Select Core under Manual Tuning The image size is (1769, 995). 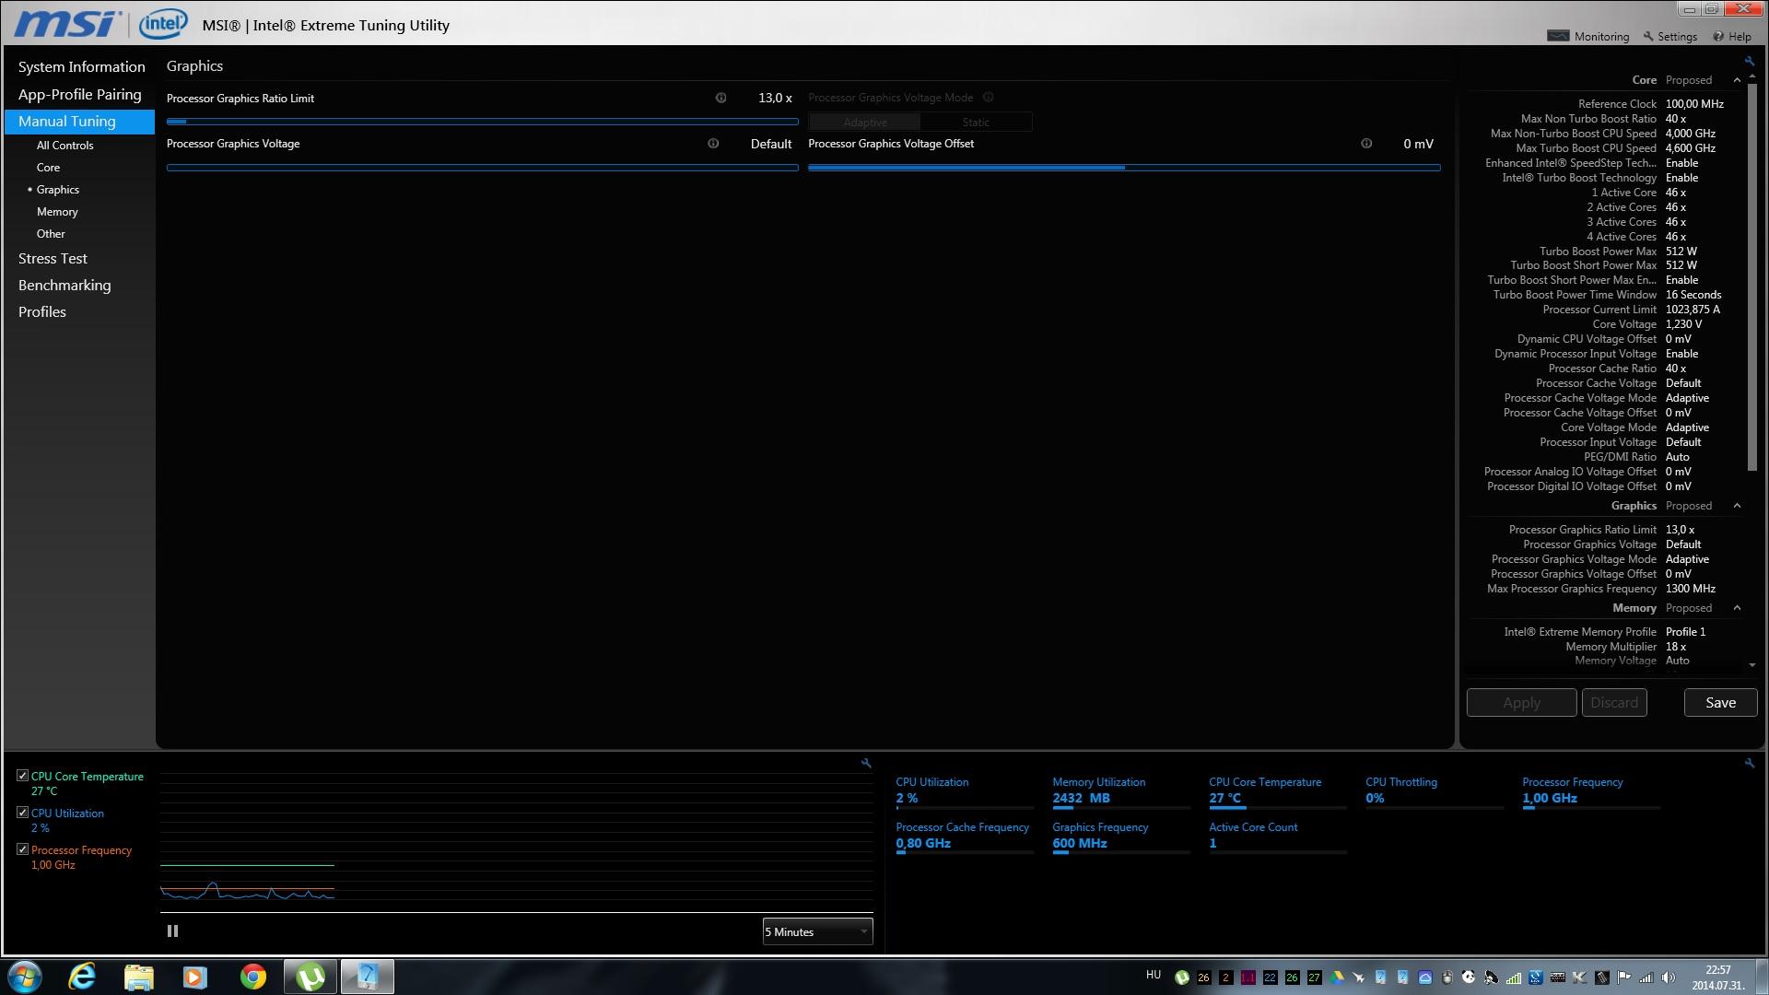click(x=48, y=168)
